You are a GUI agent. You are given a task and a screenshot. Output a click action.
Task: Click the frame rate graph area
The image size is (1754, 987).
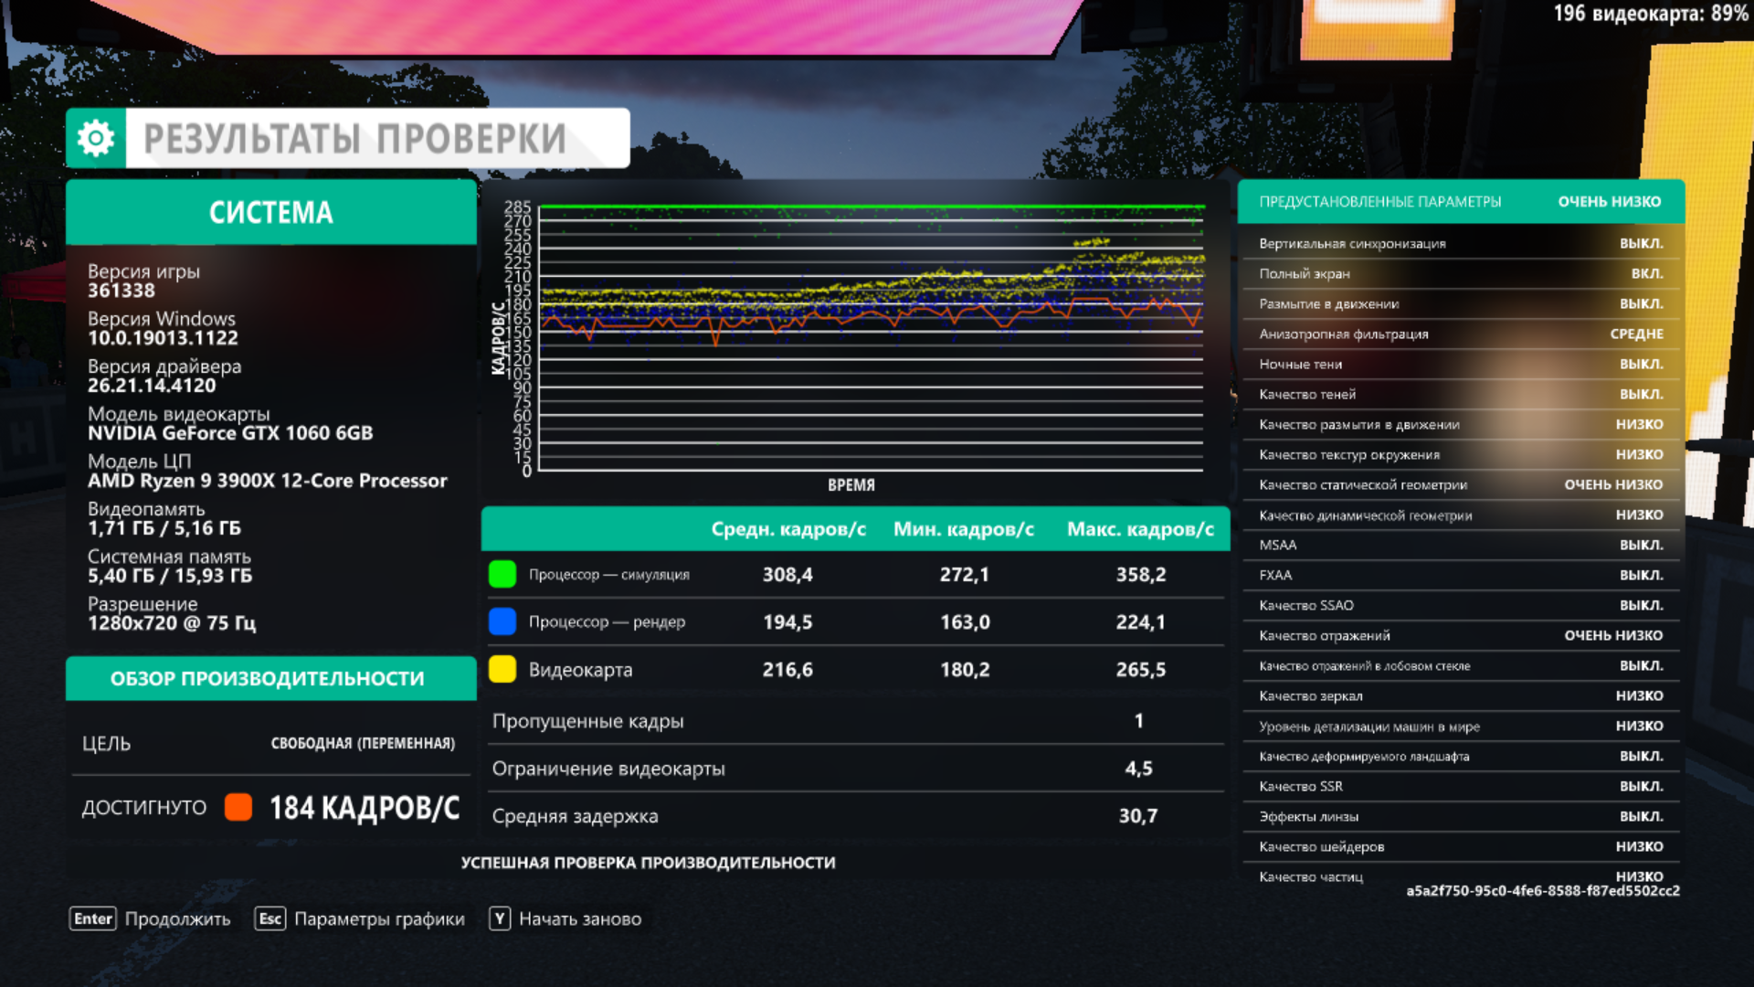[x=872, y=338]
